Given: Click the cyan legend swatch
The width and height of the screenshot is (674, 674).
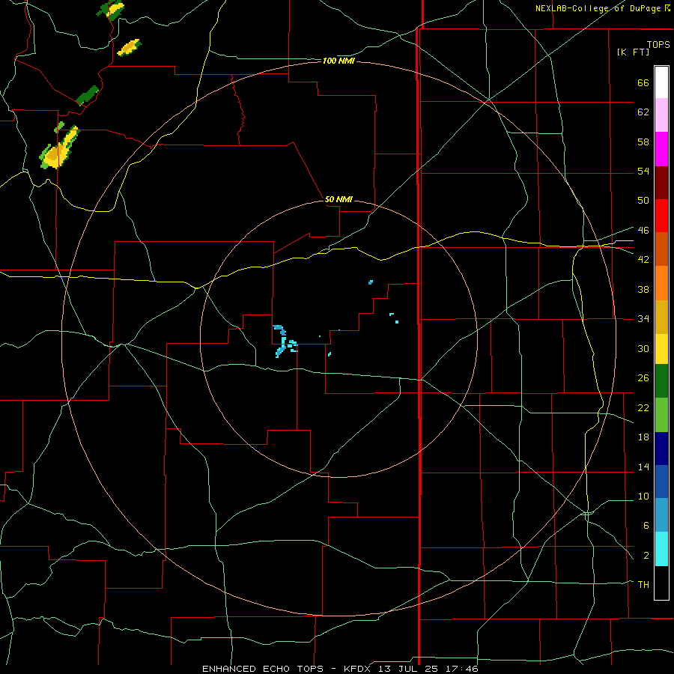Looking at the screenshot, I should click(661, 549).
